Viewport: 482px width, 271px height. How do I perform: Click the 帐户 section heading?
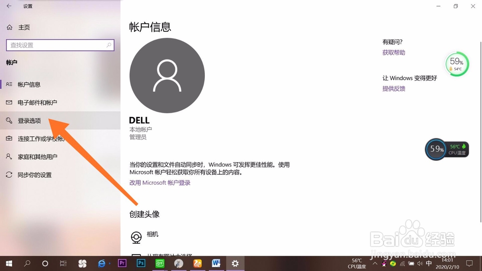[x=12, y=62]
